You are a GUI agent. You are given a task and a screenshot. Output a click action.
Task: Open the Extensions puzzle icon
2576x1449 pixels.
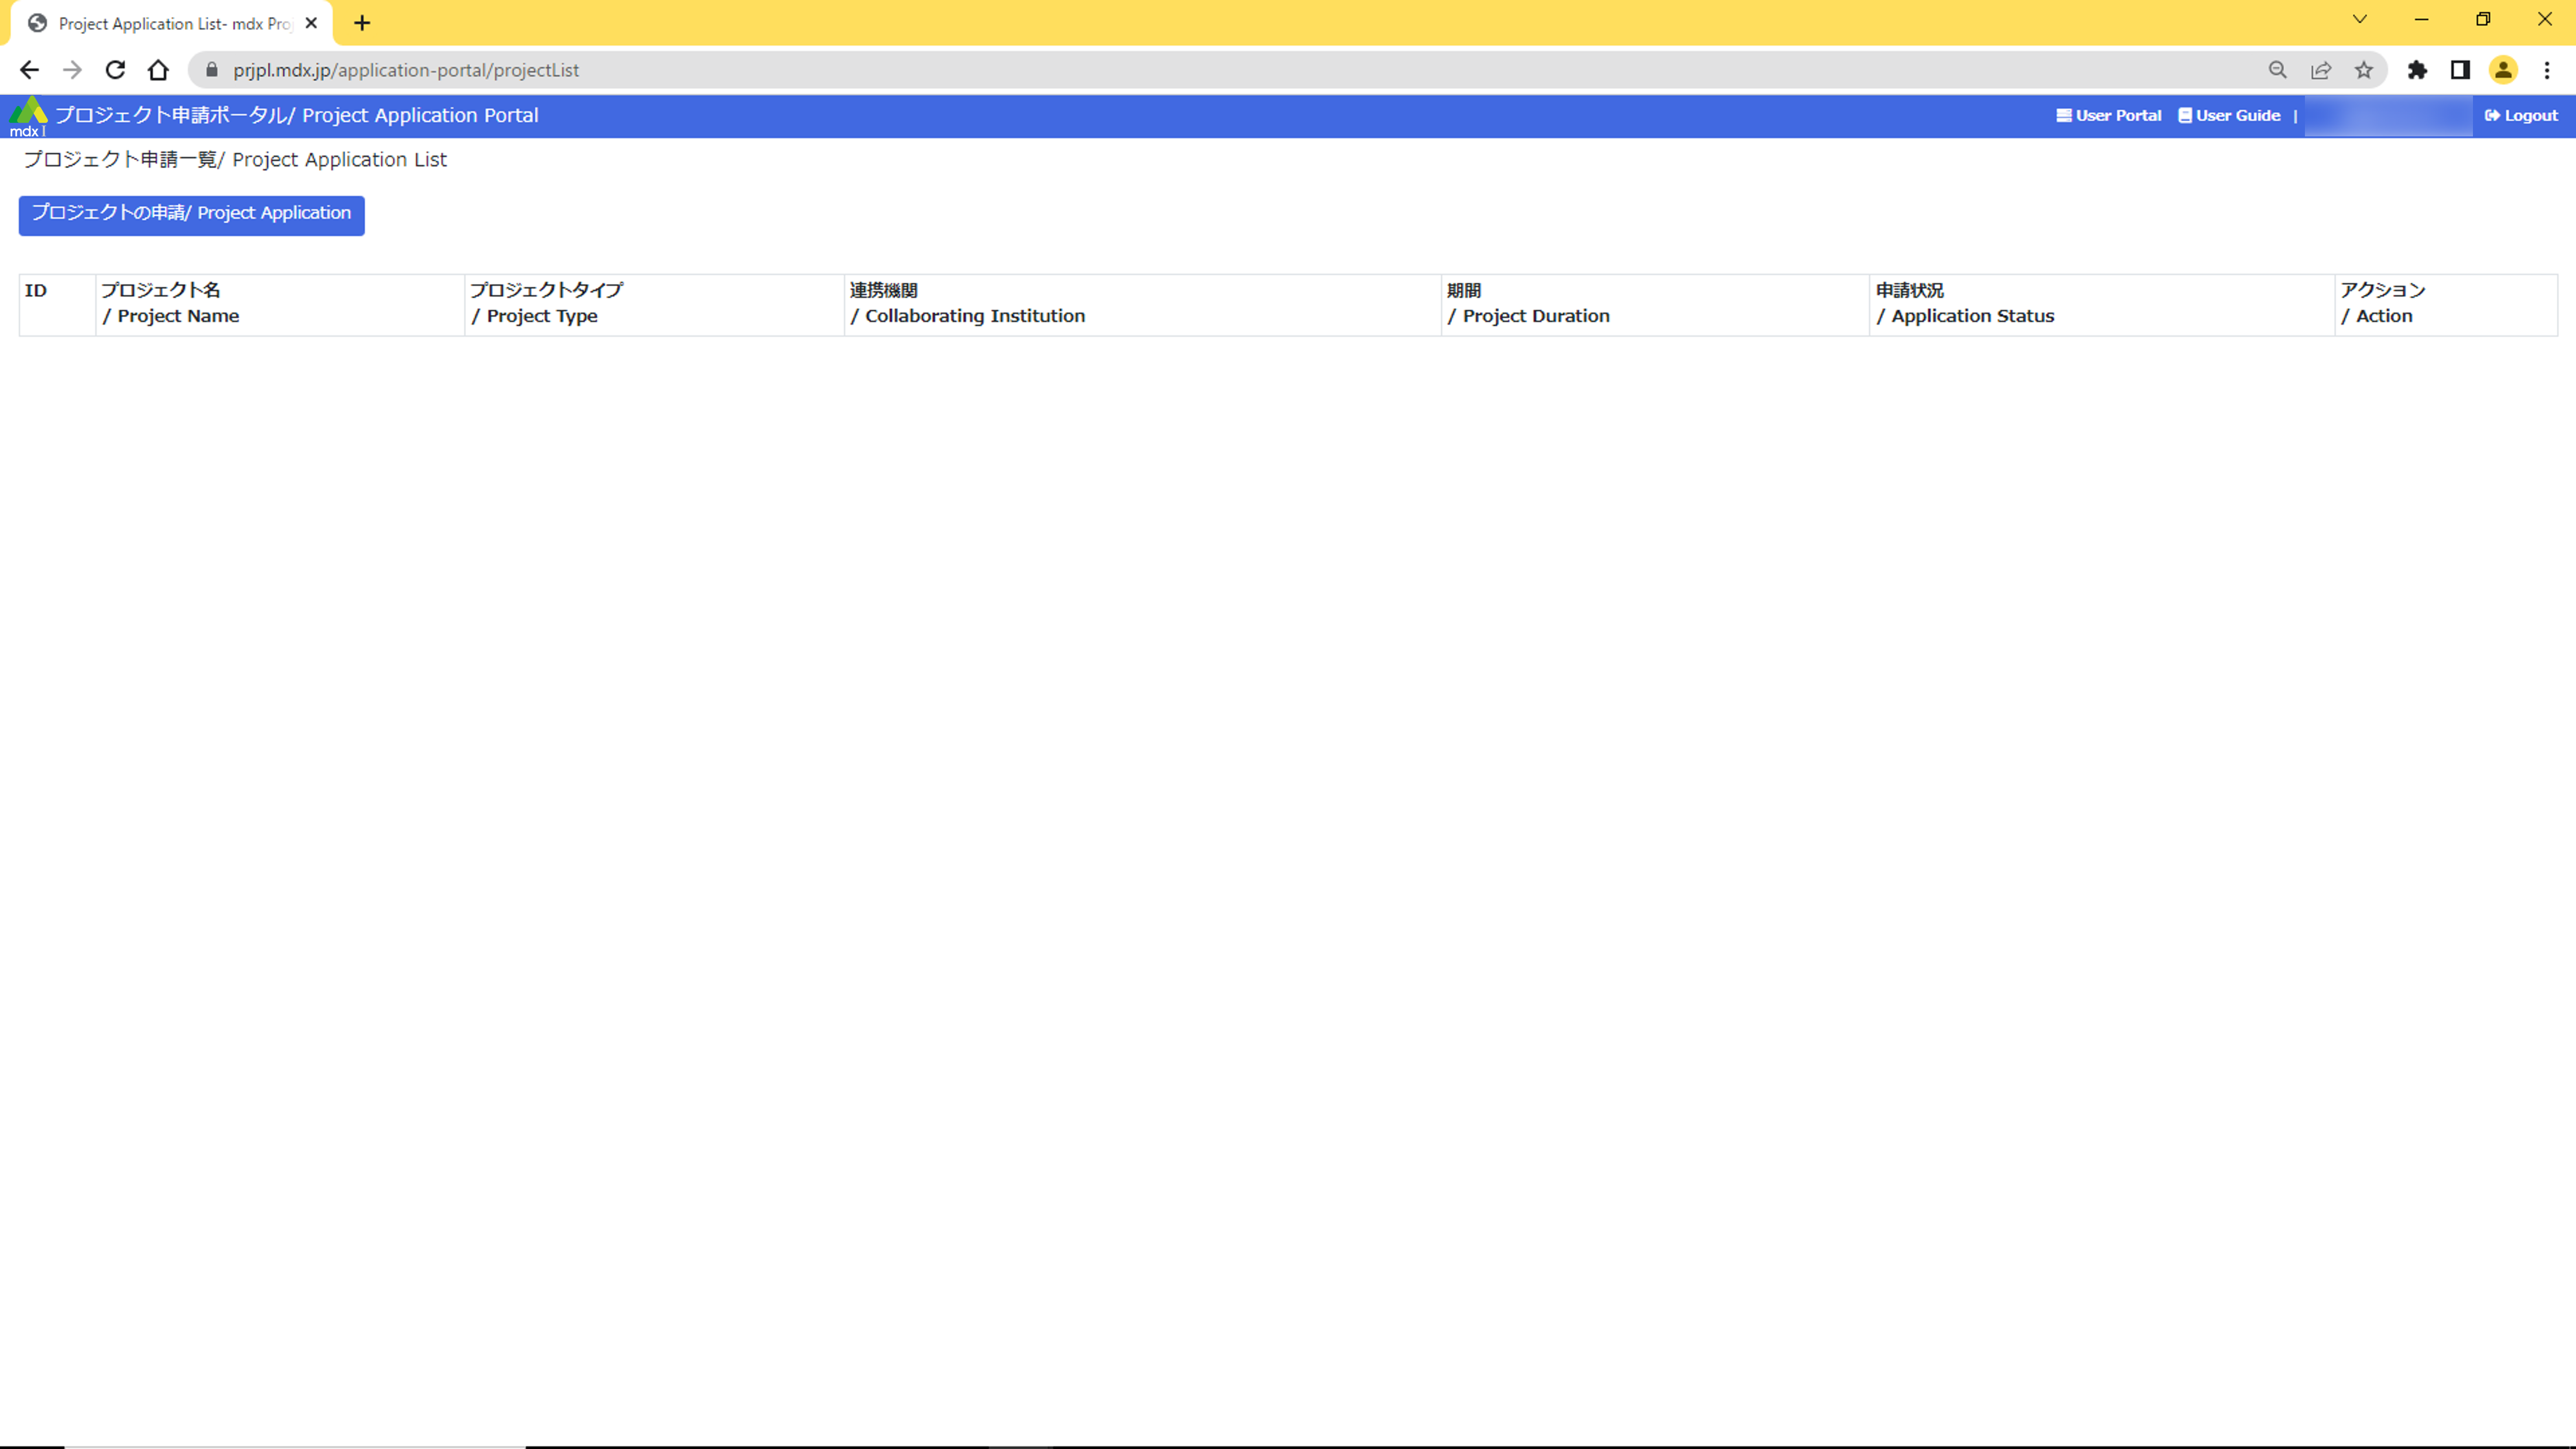click(2417, 70)
